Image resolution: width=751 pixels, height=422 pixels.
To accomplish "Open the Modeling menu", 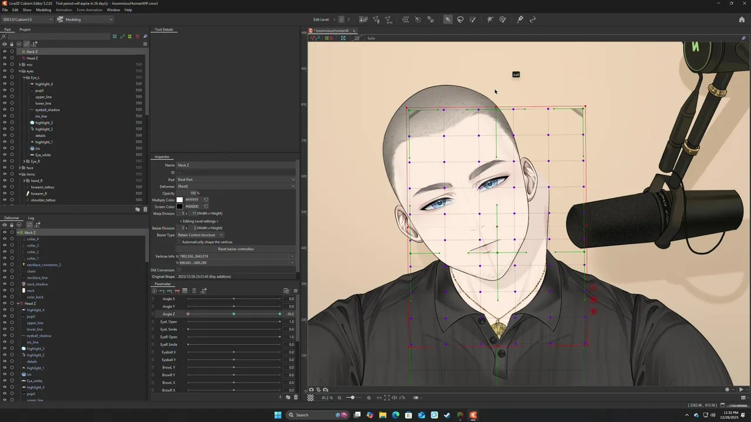I will [43, 10].
